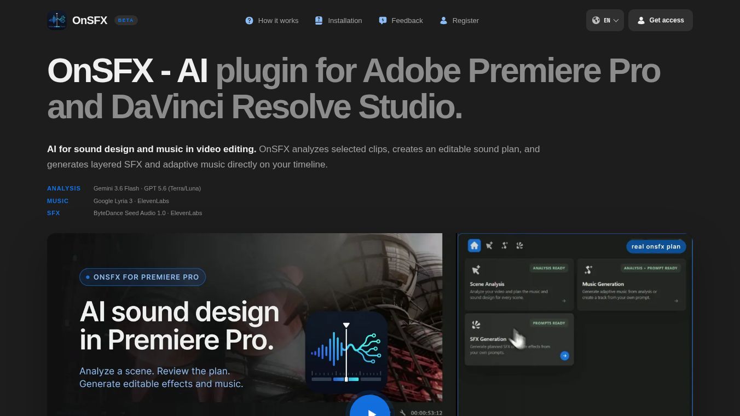Click the SFX label in the model list

point(54,213)
